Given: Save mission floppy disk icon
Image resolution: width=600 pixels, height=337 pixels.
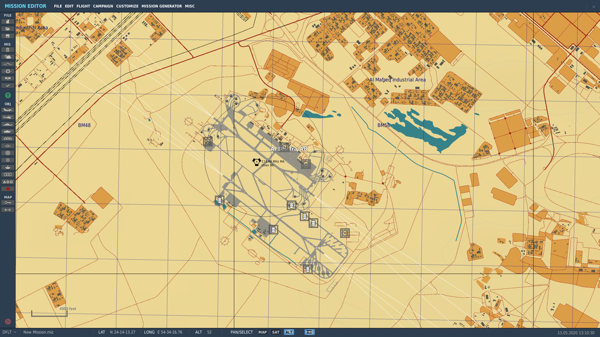Looking at the screenshot, I should tap(8, 36).
